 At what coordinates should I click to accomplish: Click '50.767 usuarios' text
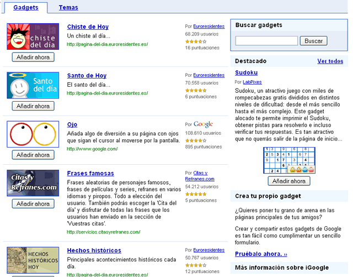(x=202, y=258)
